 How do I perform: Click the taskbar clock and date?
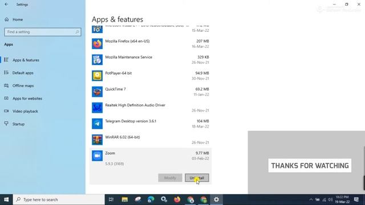click(x=342, y=199)
